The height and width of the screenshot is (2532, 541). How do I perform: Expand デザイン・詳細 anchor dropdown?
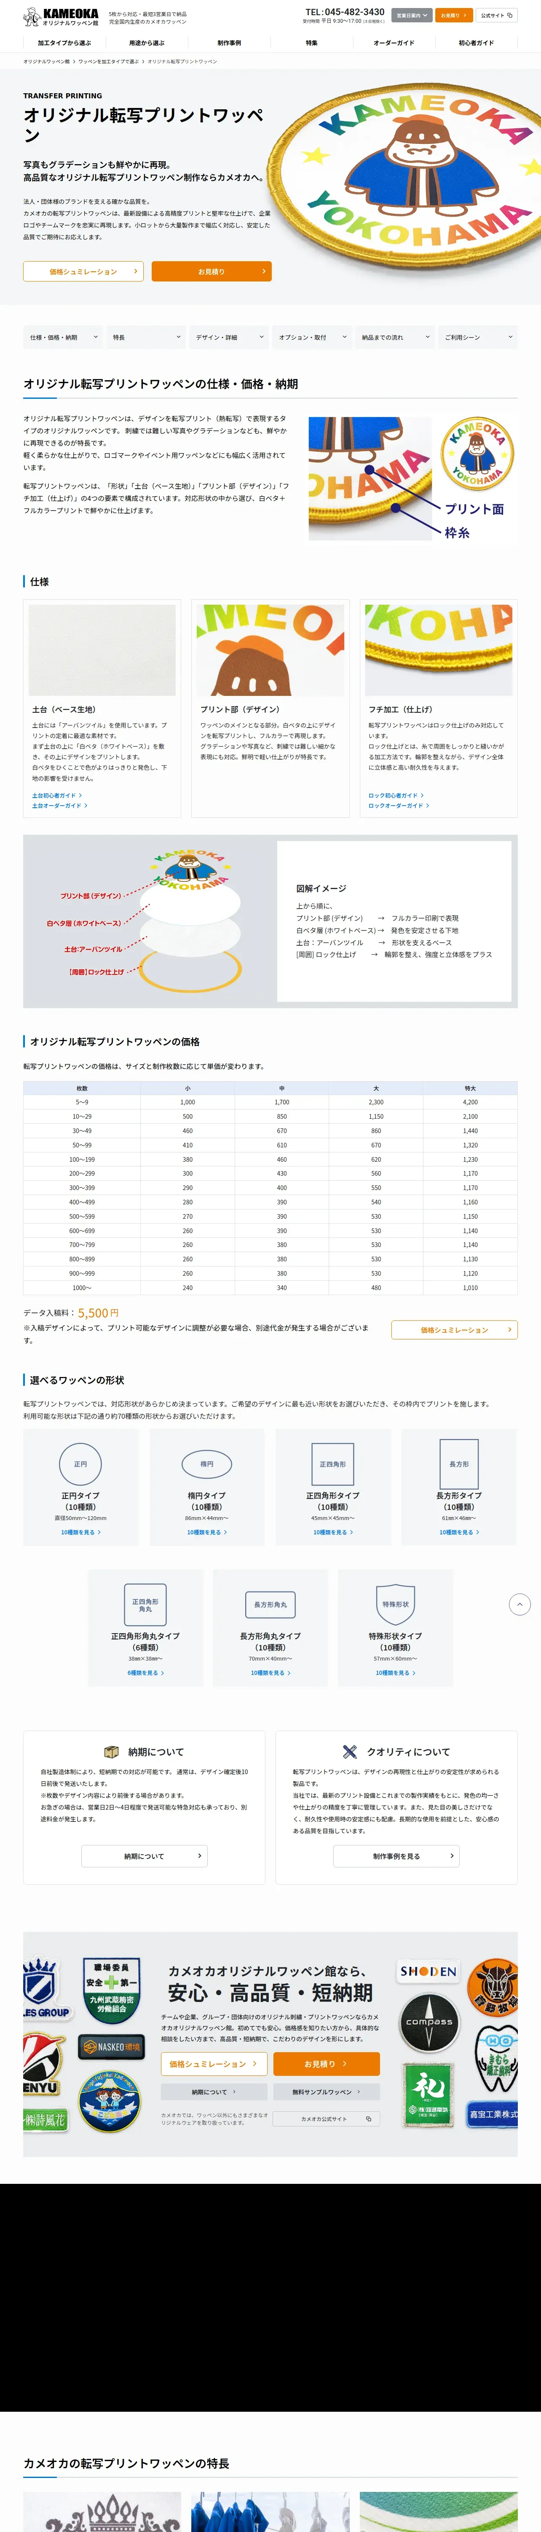click(x=230, y=337)
